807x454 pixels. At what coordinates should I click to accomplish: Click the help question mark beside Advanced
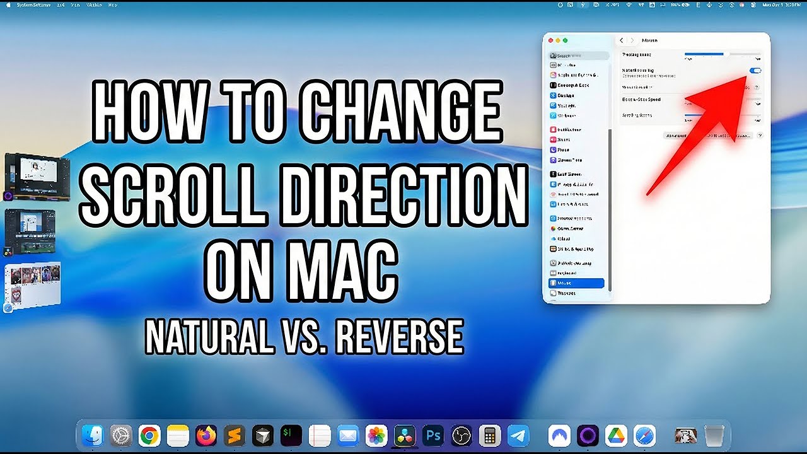[x=760, y=135]
